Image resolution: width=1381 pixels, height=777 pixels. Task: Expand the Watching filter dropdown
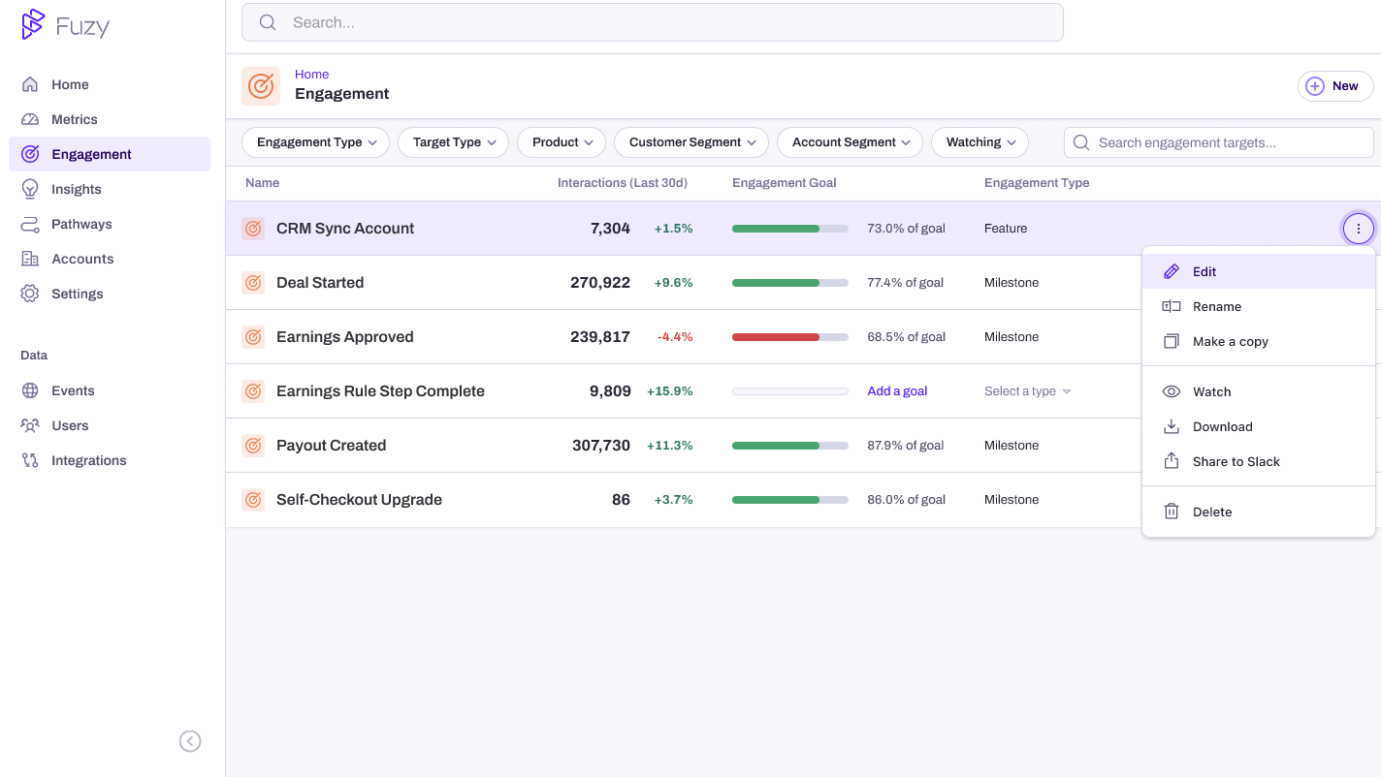(980, 142)
